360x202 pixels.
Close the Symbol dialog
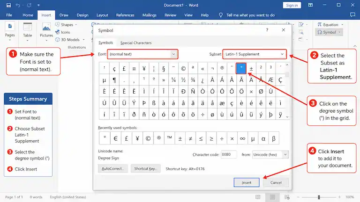284,30
